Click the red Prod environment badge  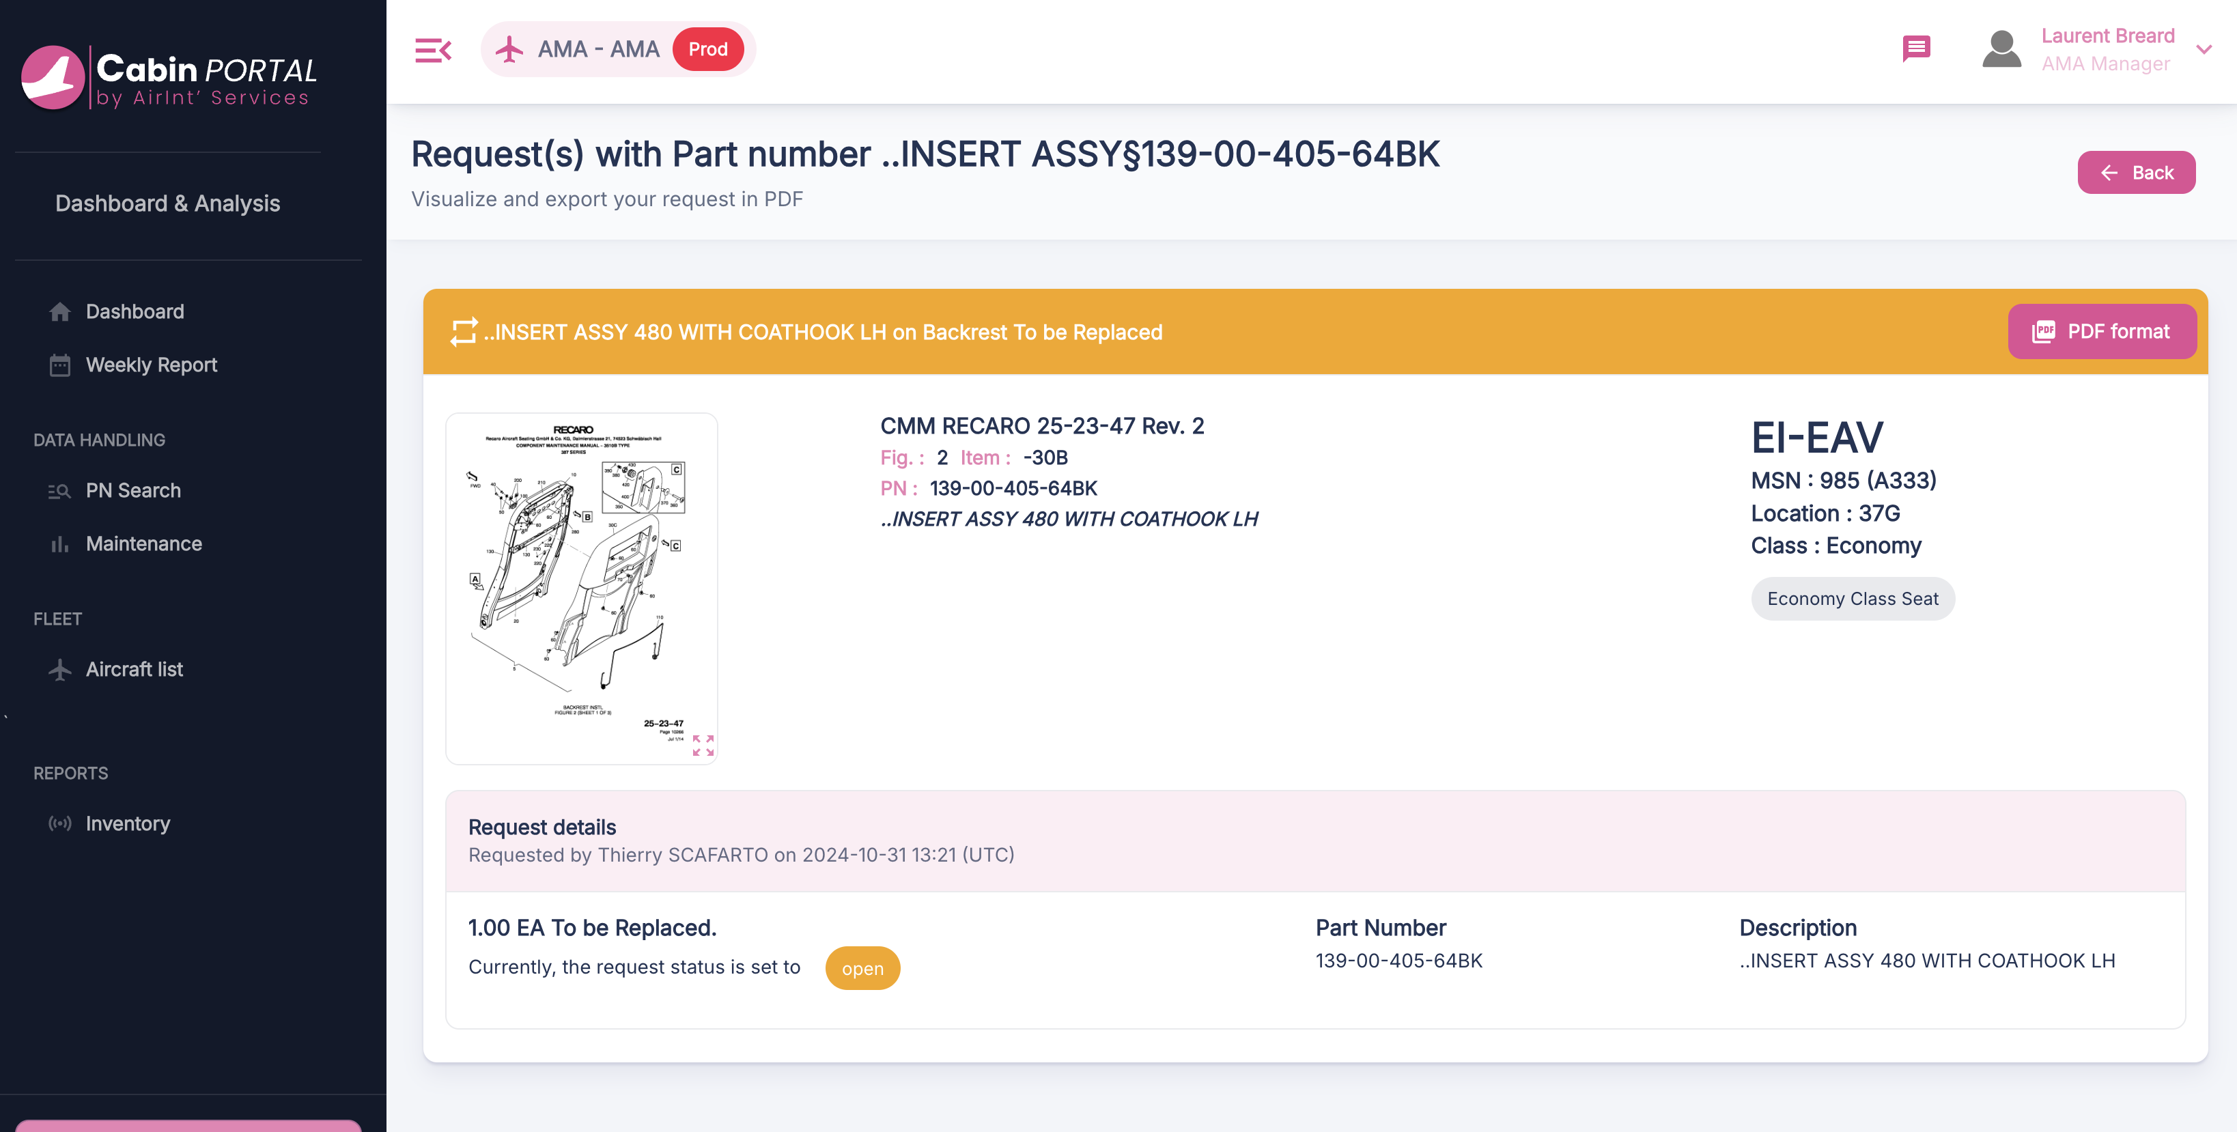click(707, 49)
